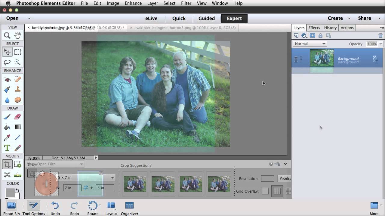Toggle lock transparent pixels icon
The image size is (385, 216).
pyautogui.click(x=328, y=36)
